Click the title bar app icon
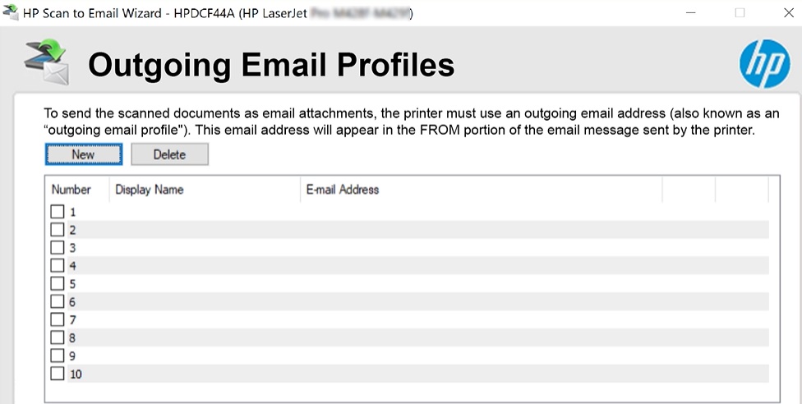This screenshot has height=404, width=802. (11, 12)
